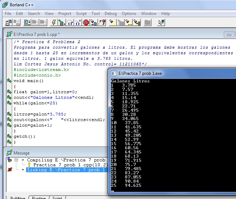Click the light bulb warning icon in Message window

[x=29, y=165]
